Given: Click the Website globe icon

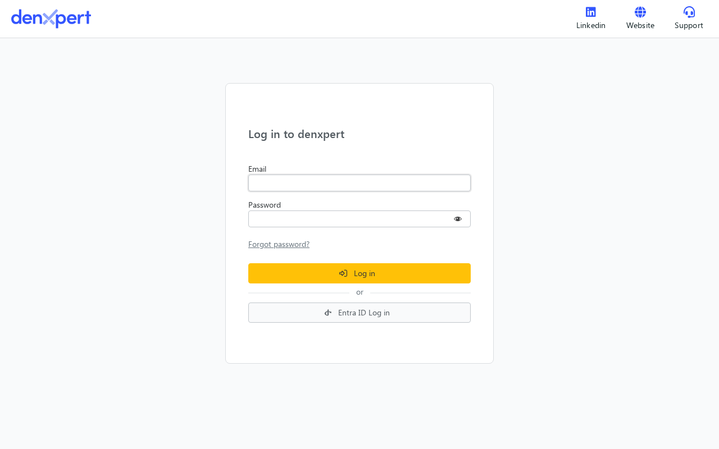Looking at the screenshot, I should [x=640, y=12].
